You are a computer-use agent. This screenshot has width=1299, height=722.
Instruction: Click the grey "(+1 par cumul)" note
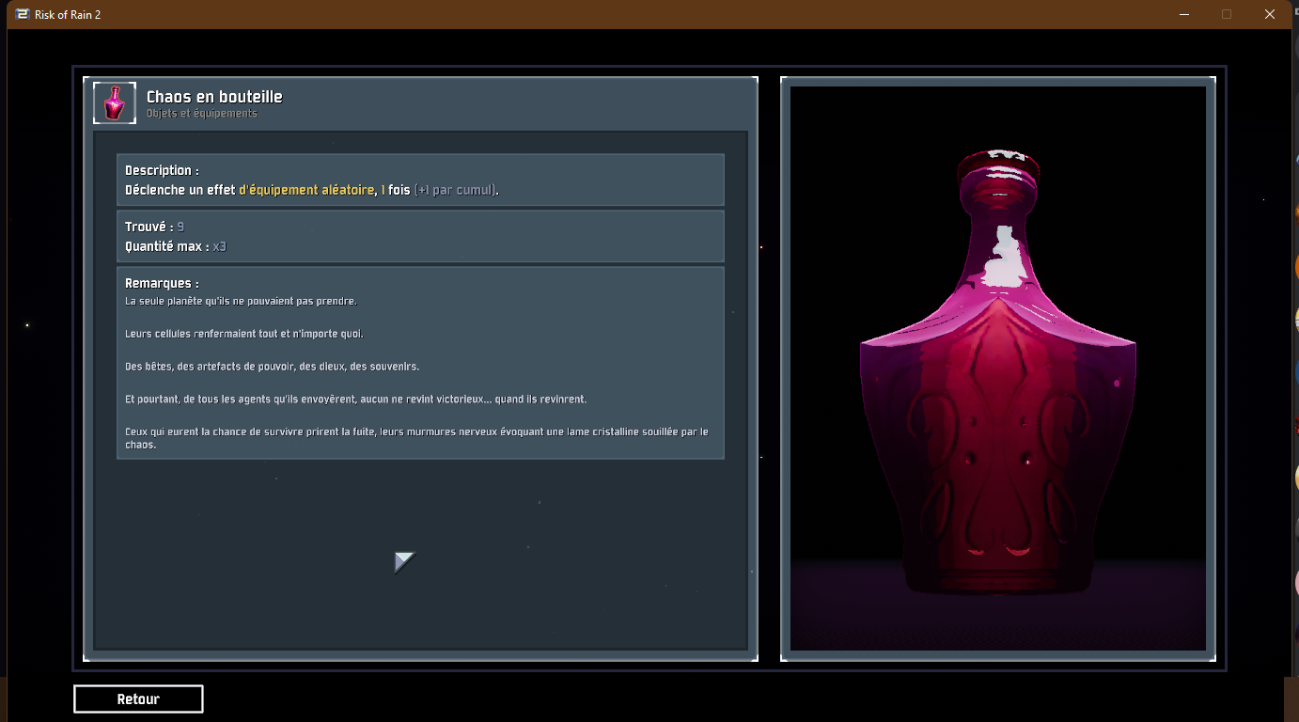pos(456,190)
